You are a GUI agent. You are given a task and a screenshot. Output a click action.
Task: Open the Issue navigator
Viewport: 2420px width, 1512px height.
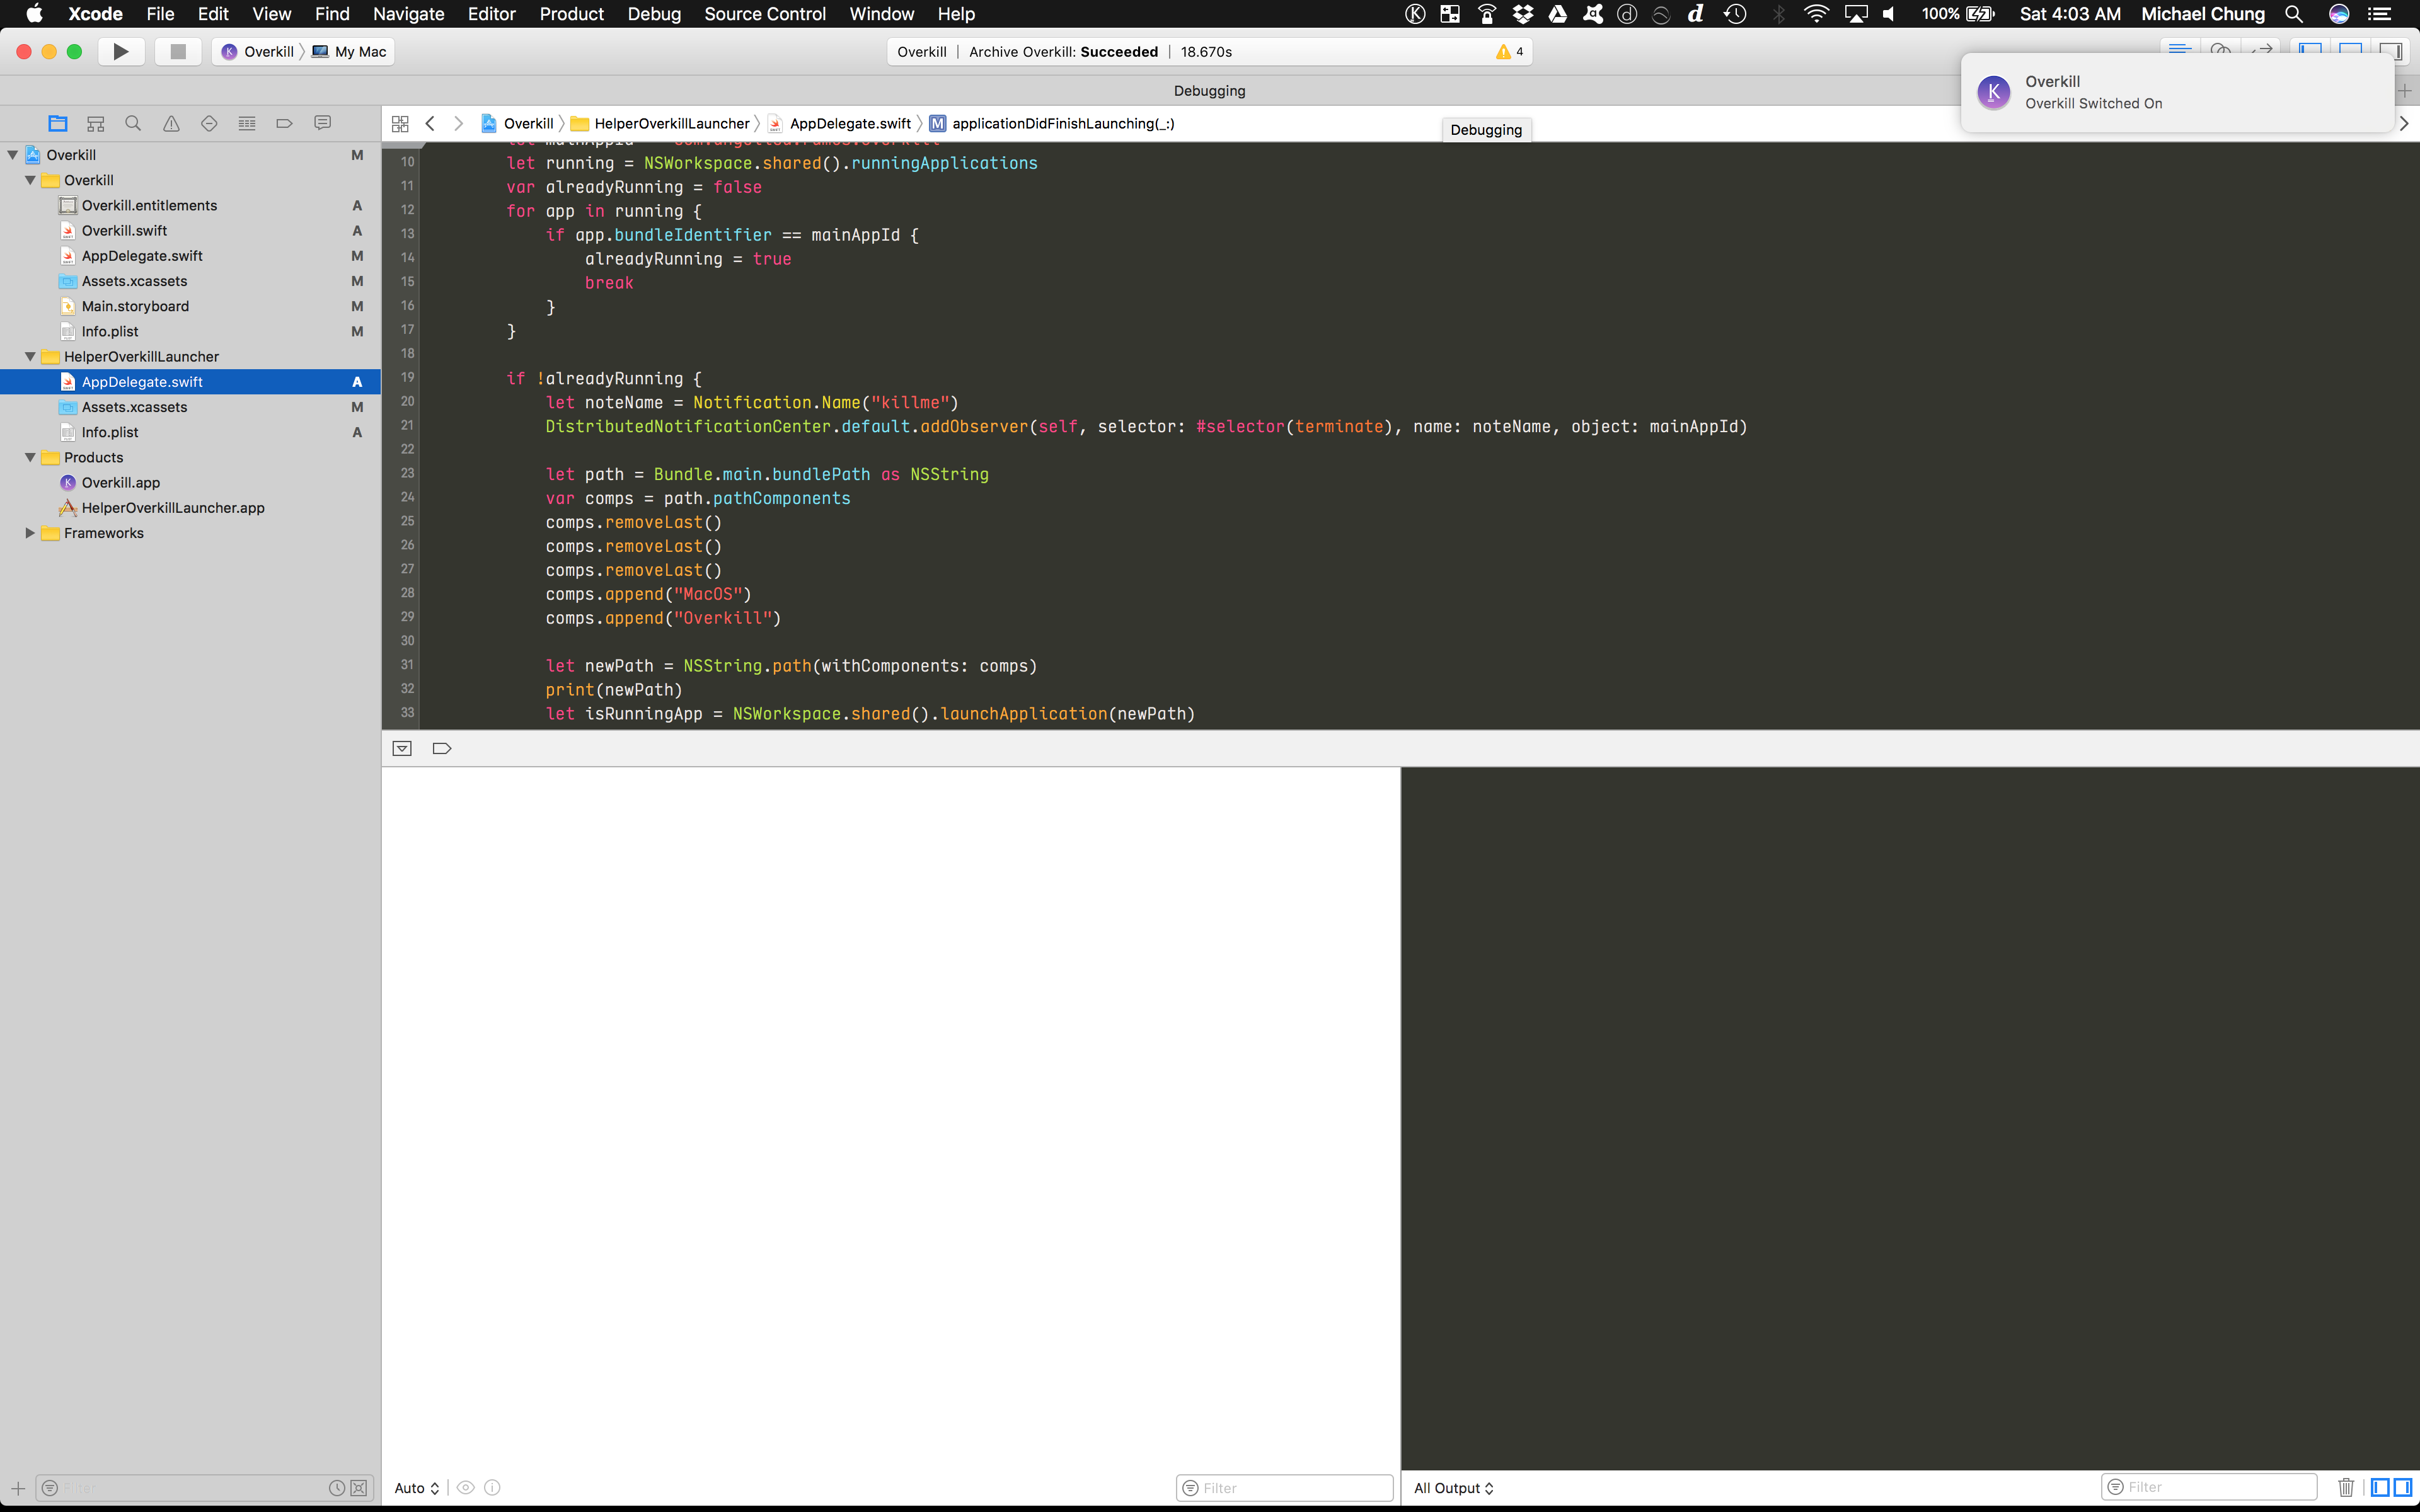click(171, 122)
